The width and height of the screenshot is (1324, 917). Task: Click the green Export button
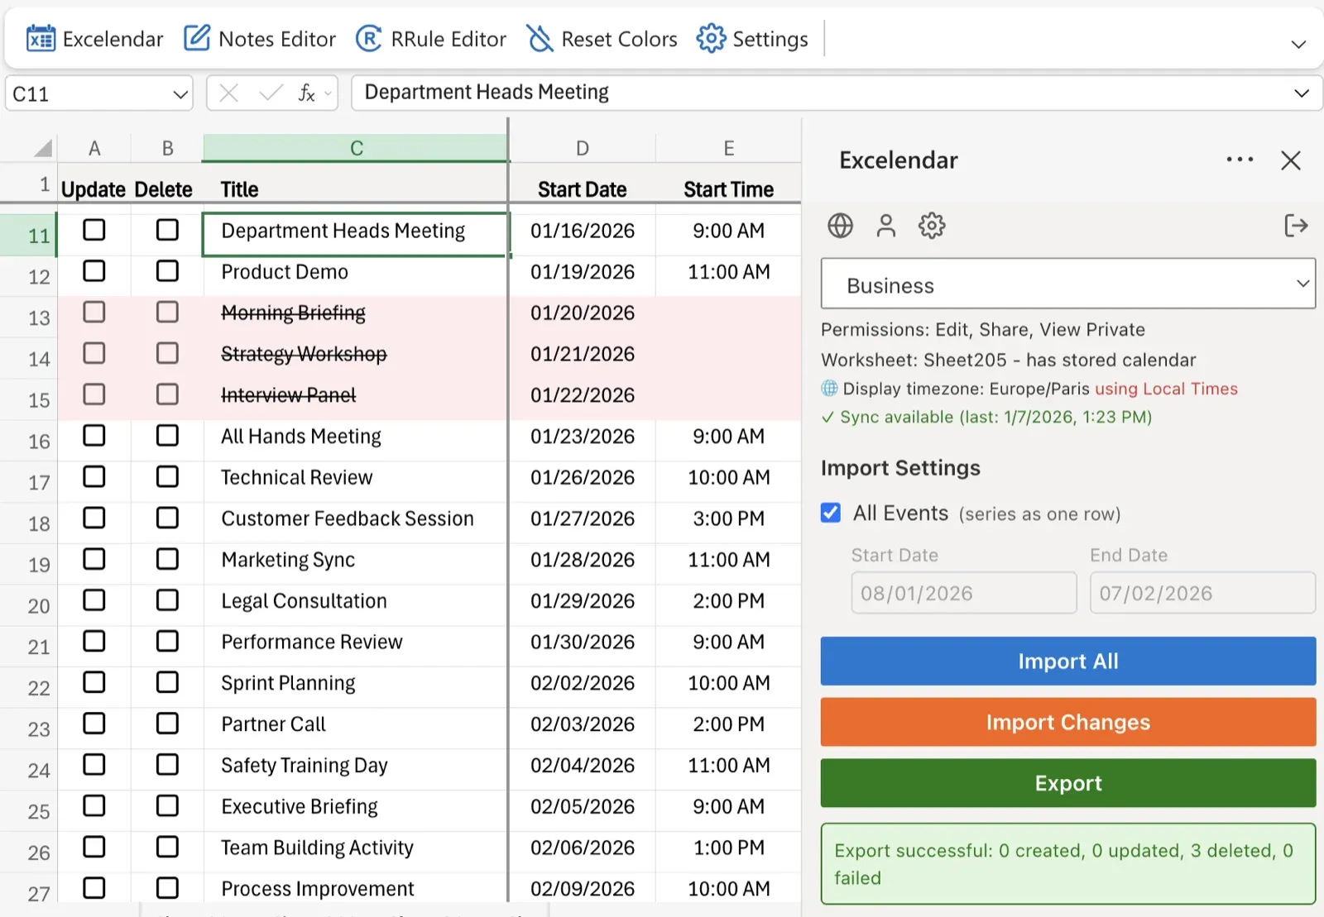pos(1068,783)
